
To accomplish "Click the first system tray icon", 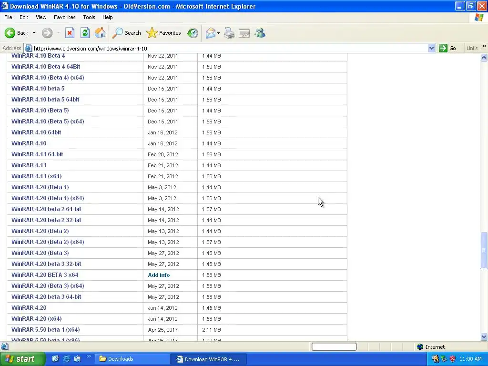I will point(436,359).
